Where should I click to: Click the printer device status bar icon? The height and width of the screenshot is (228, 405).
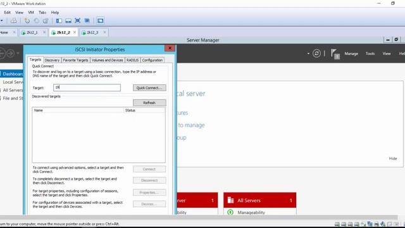tap(377, 224)
